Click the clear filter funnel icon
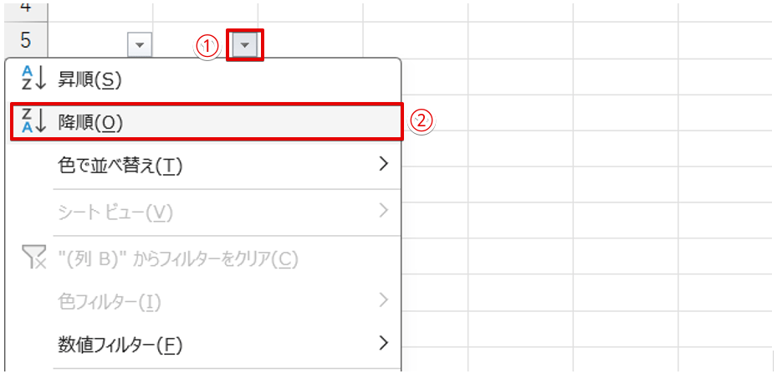The width and height of the screenshot is (777, 379). [30, 259]
